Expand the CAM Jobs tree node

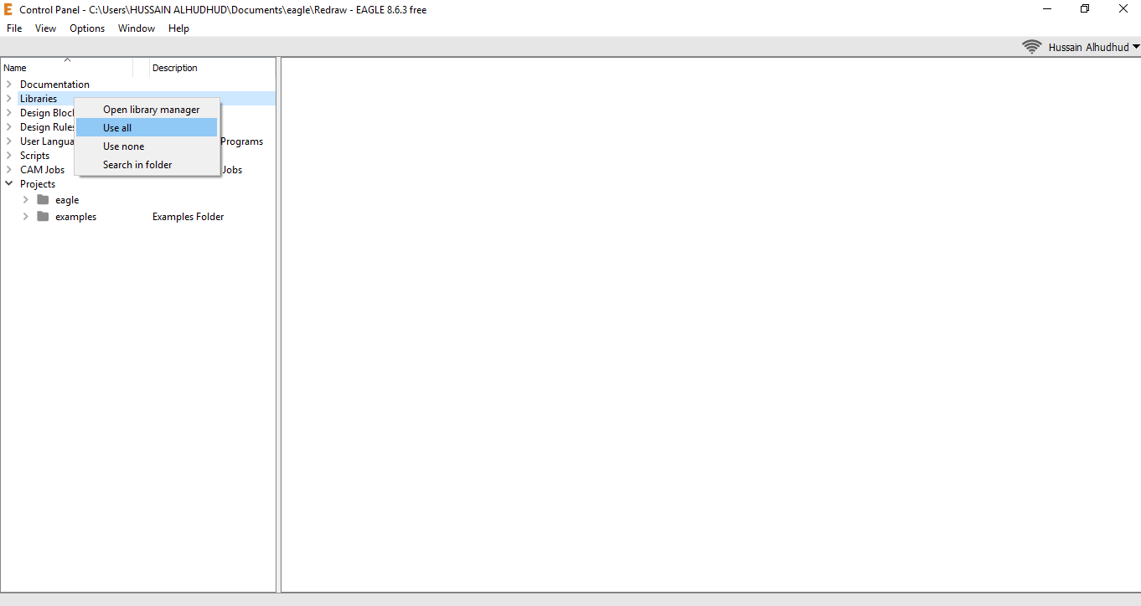(x=9, y=170)
